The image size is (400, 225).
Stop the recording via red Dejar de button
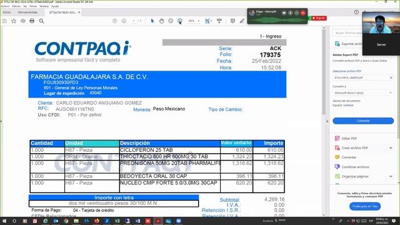(318, 18)
